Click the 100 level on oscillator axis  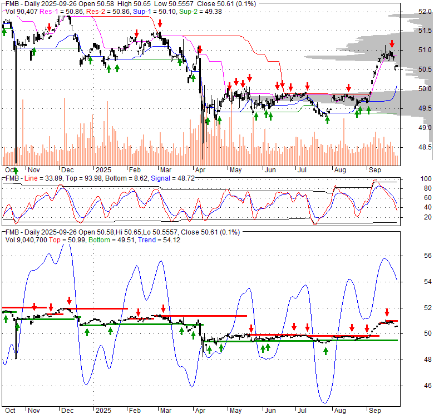(x=426, y=179)
